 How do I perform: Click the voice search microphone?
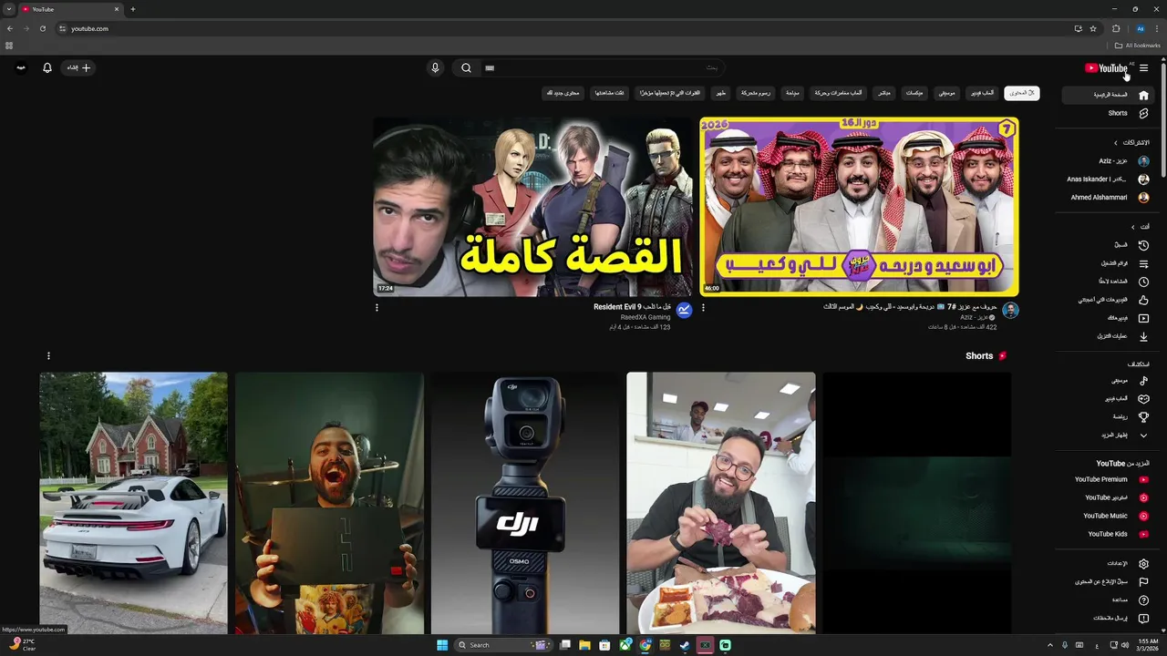435,67
